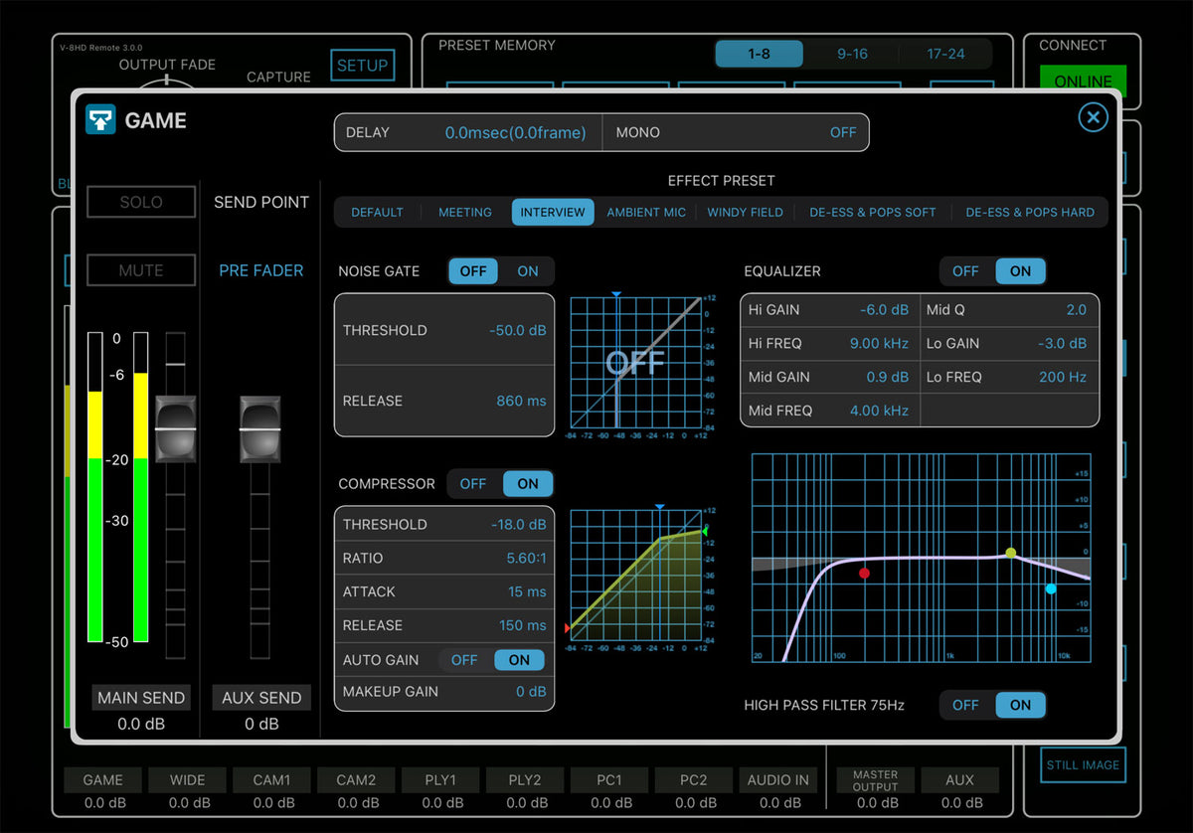Screen dimensions: 1193x833
Task: Change SEND POINT from PRE FADER
Action: click(260, 269)
